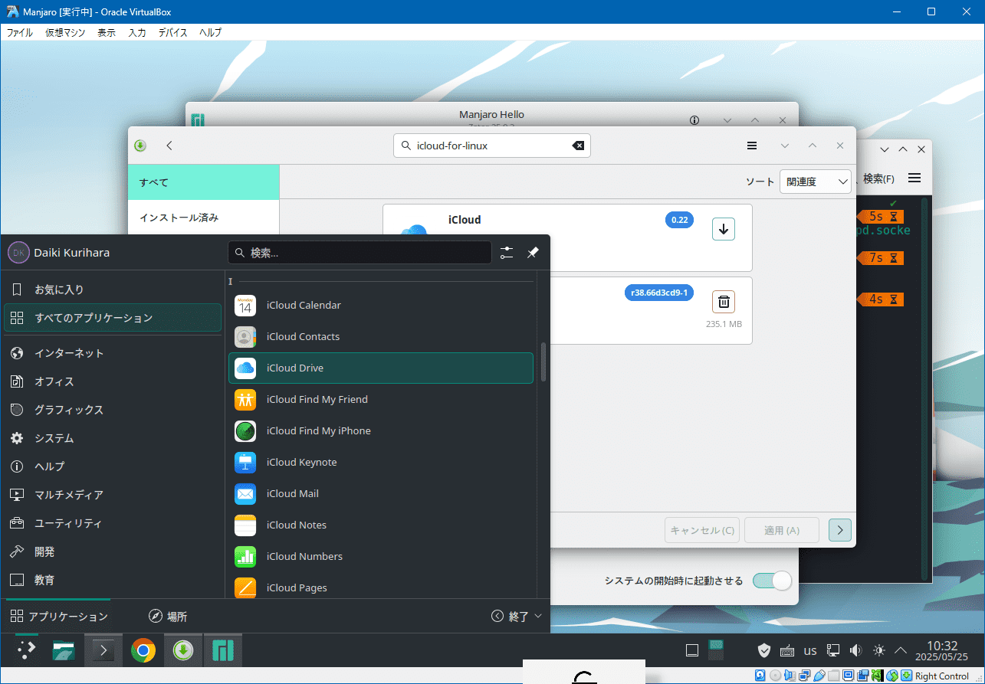
Task: Select すべてのアプリケーション category
Action: pos(113,318)
